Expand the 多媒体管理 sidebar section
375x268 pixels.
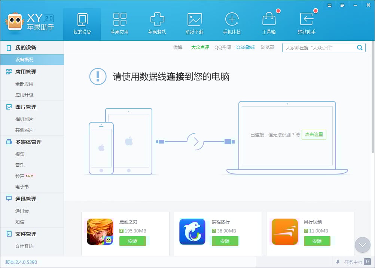click(x=28, y=142)
